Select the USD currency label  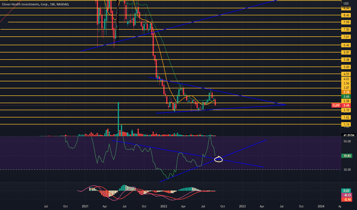(x=346, y=3)
